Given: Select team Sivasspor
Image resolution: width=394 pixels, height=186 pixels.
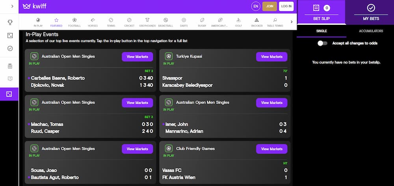Looking at the screenshot, I should 173,78.
